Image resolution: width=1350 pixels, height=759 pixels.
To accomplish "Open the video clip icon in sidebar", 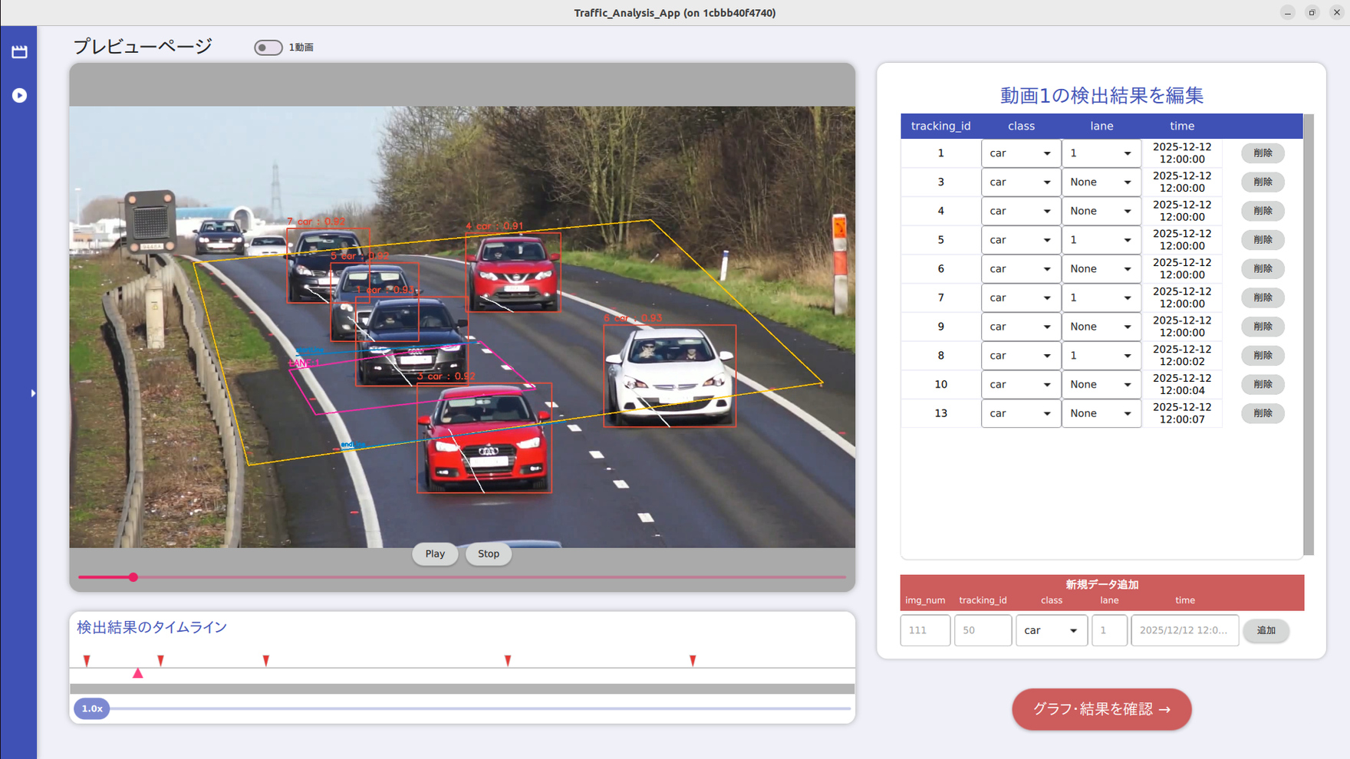I will tap(19, 51).
